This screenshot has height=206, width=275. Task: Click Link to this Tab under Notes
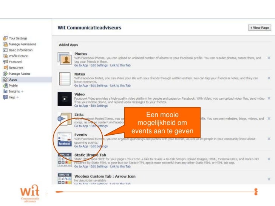pos(120,86)
